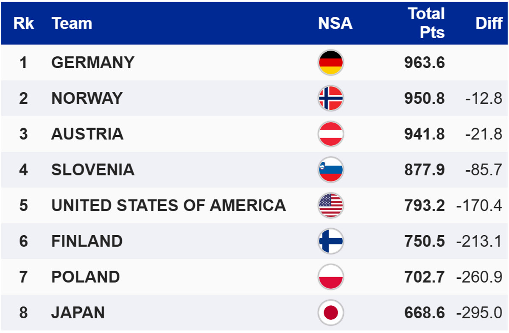The width and height of the screenshot is (509, 333).
Task: Click the Poland flag icon
Action: [x=330, y=277]
